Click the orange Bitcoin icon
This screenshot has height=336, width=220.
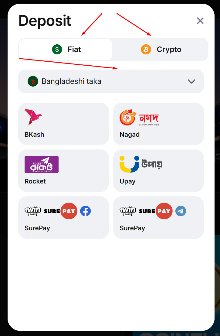point(146,49)
